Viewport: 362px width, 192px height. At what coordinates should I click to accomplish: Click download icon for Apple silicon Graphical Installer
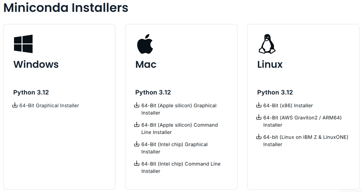[137, 105]
